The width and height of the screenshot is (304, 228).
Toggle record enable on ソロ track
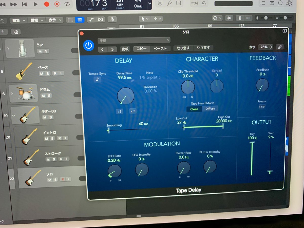click(x=62, y=180)
